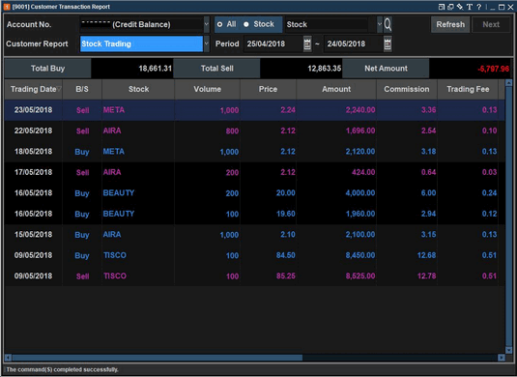Viewport: 517px width, 377px height.
Task: Click the Next button
Action: [491, 24]
